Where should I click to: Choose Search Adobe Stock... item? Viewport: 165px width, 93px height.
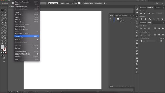[27, 34]
